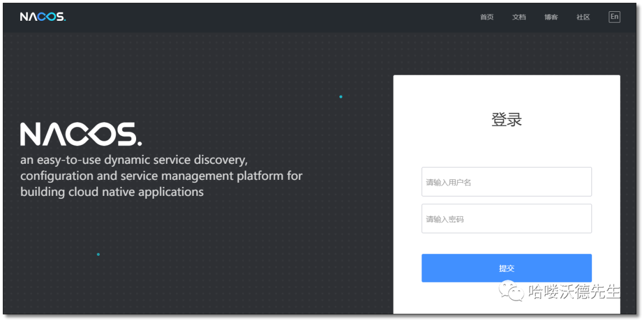Submit login with the 提交 button
This screenshot has height=320, width=642.
[506, 268]
